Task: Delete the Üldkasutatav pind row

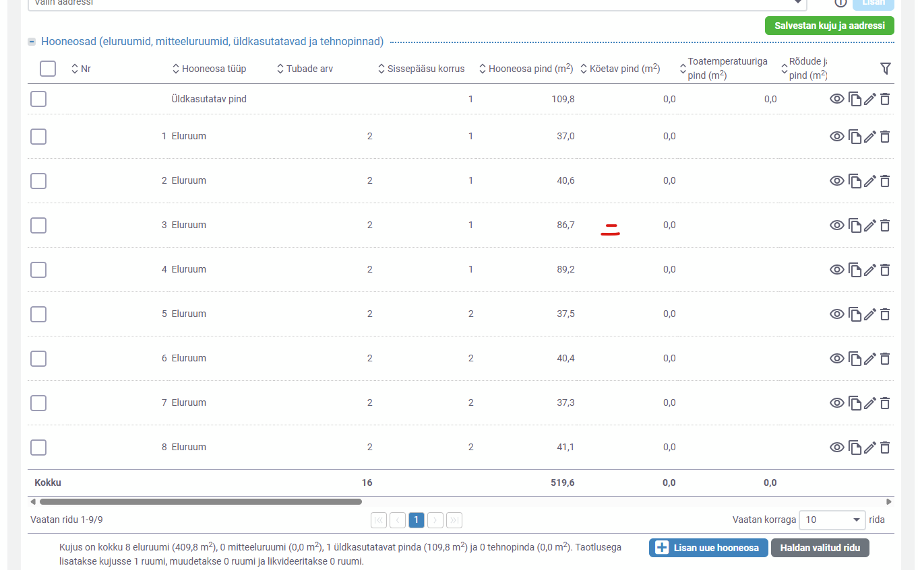Action: click(x=885, y=100)
